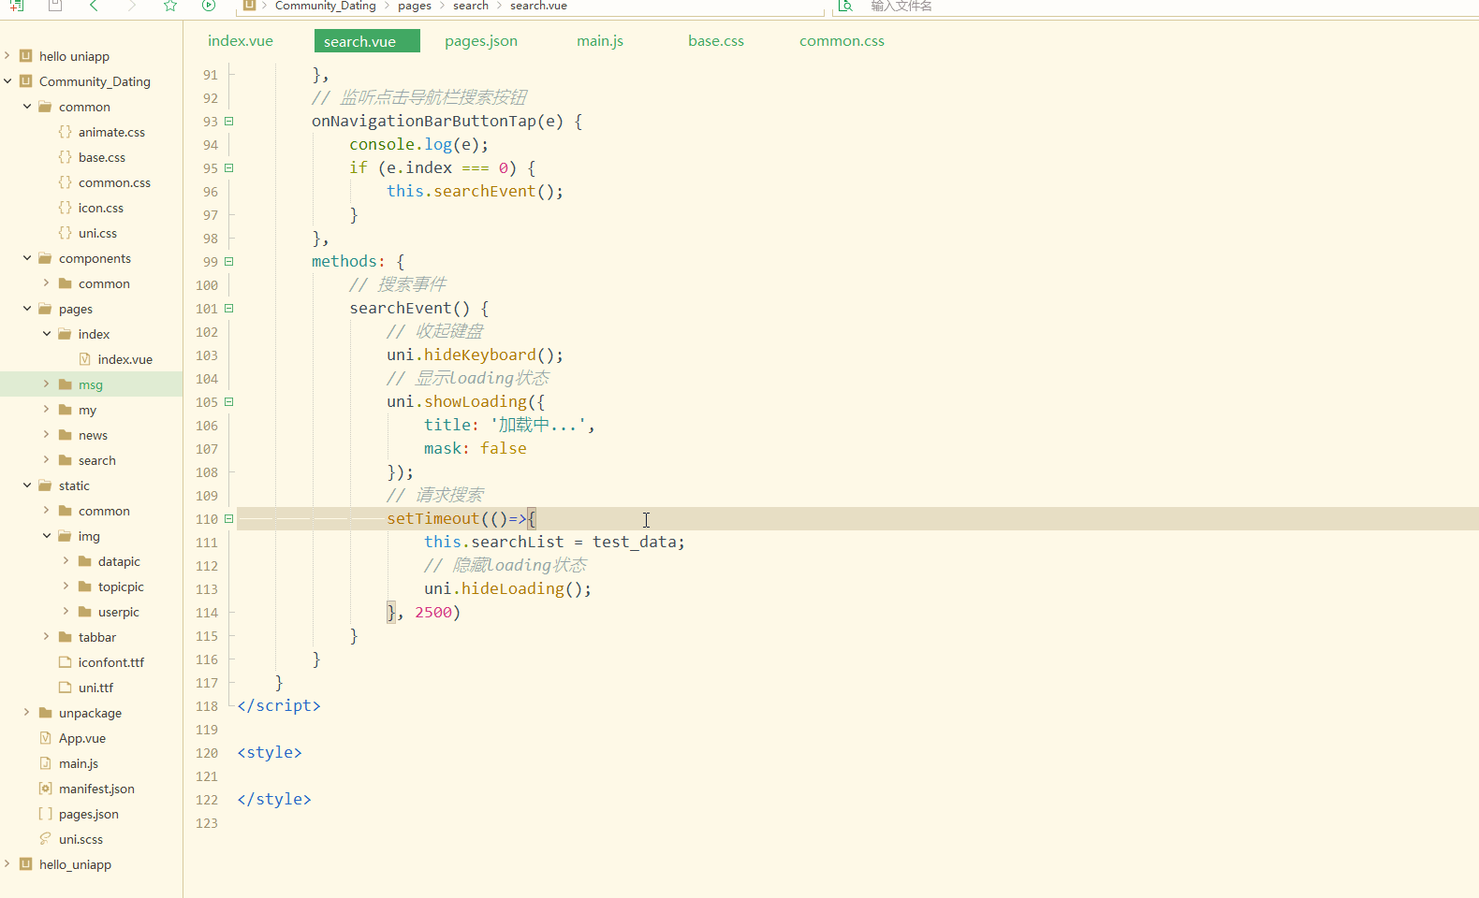Screen dimensions: 1479x898
Task: Collapse the static folder
Action: 27,485
